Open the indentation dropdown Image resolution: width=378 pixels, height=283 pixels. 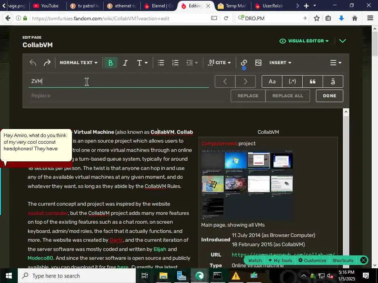(x=192, y=63)
